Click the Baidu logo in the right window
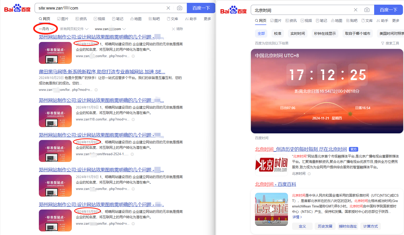Viewport: 404px width, 235px height. click(233, 10)
